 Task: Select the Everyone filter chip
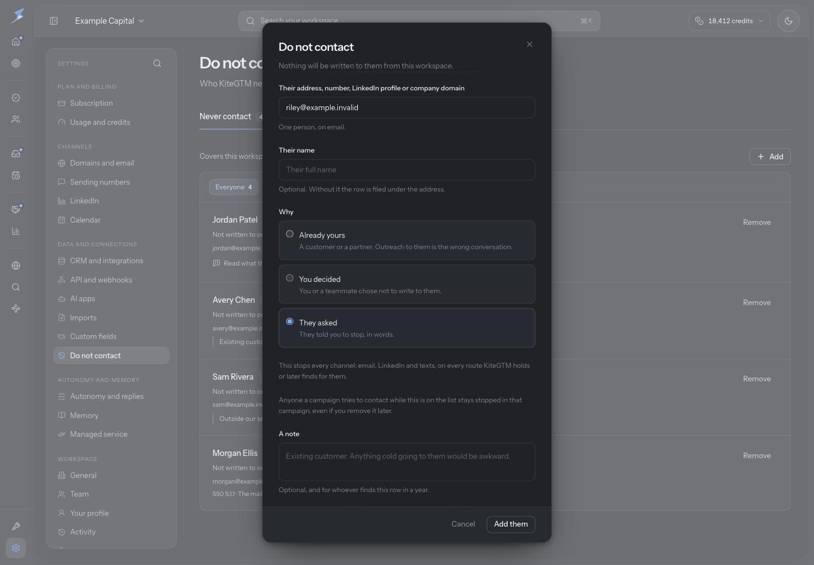(233, 187)
